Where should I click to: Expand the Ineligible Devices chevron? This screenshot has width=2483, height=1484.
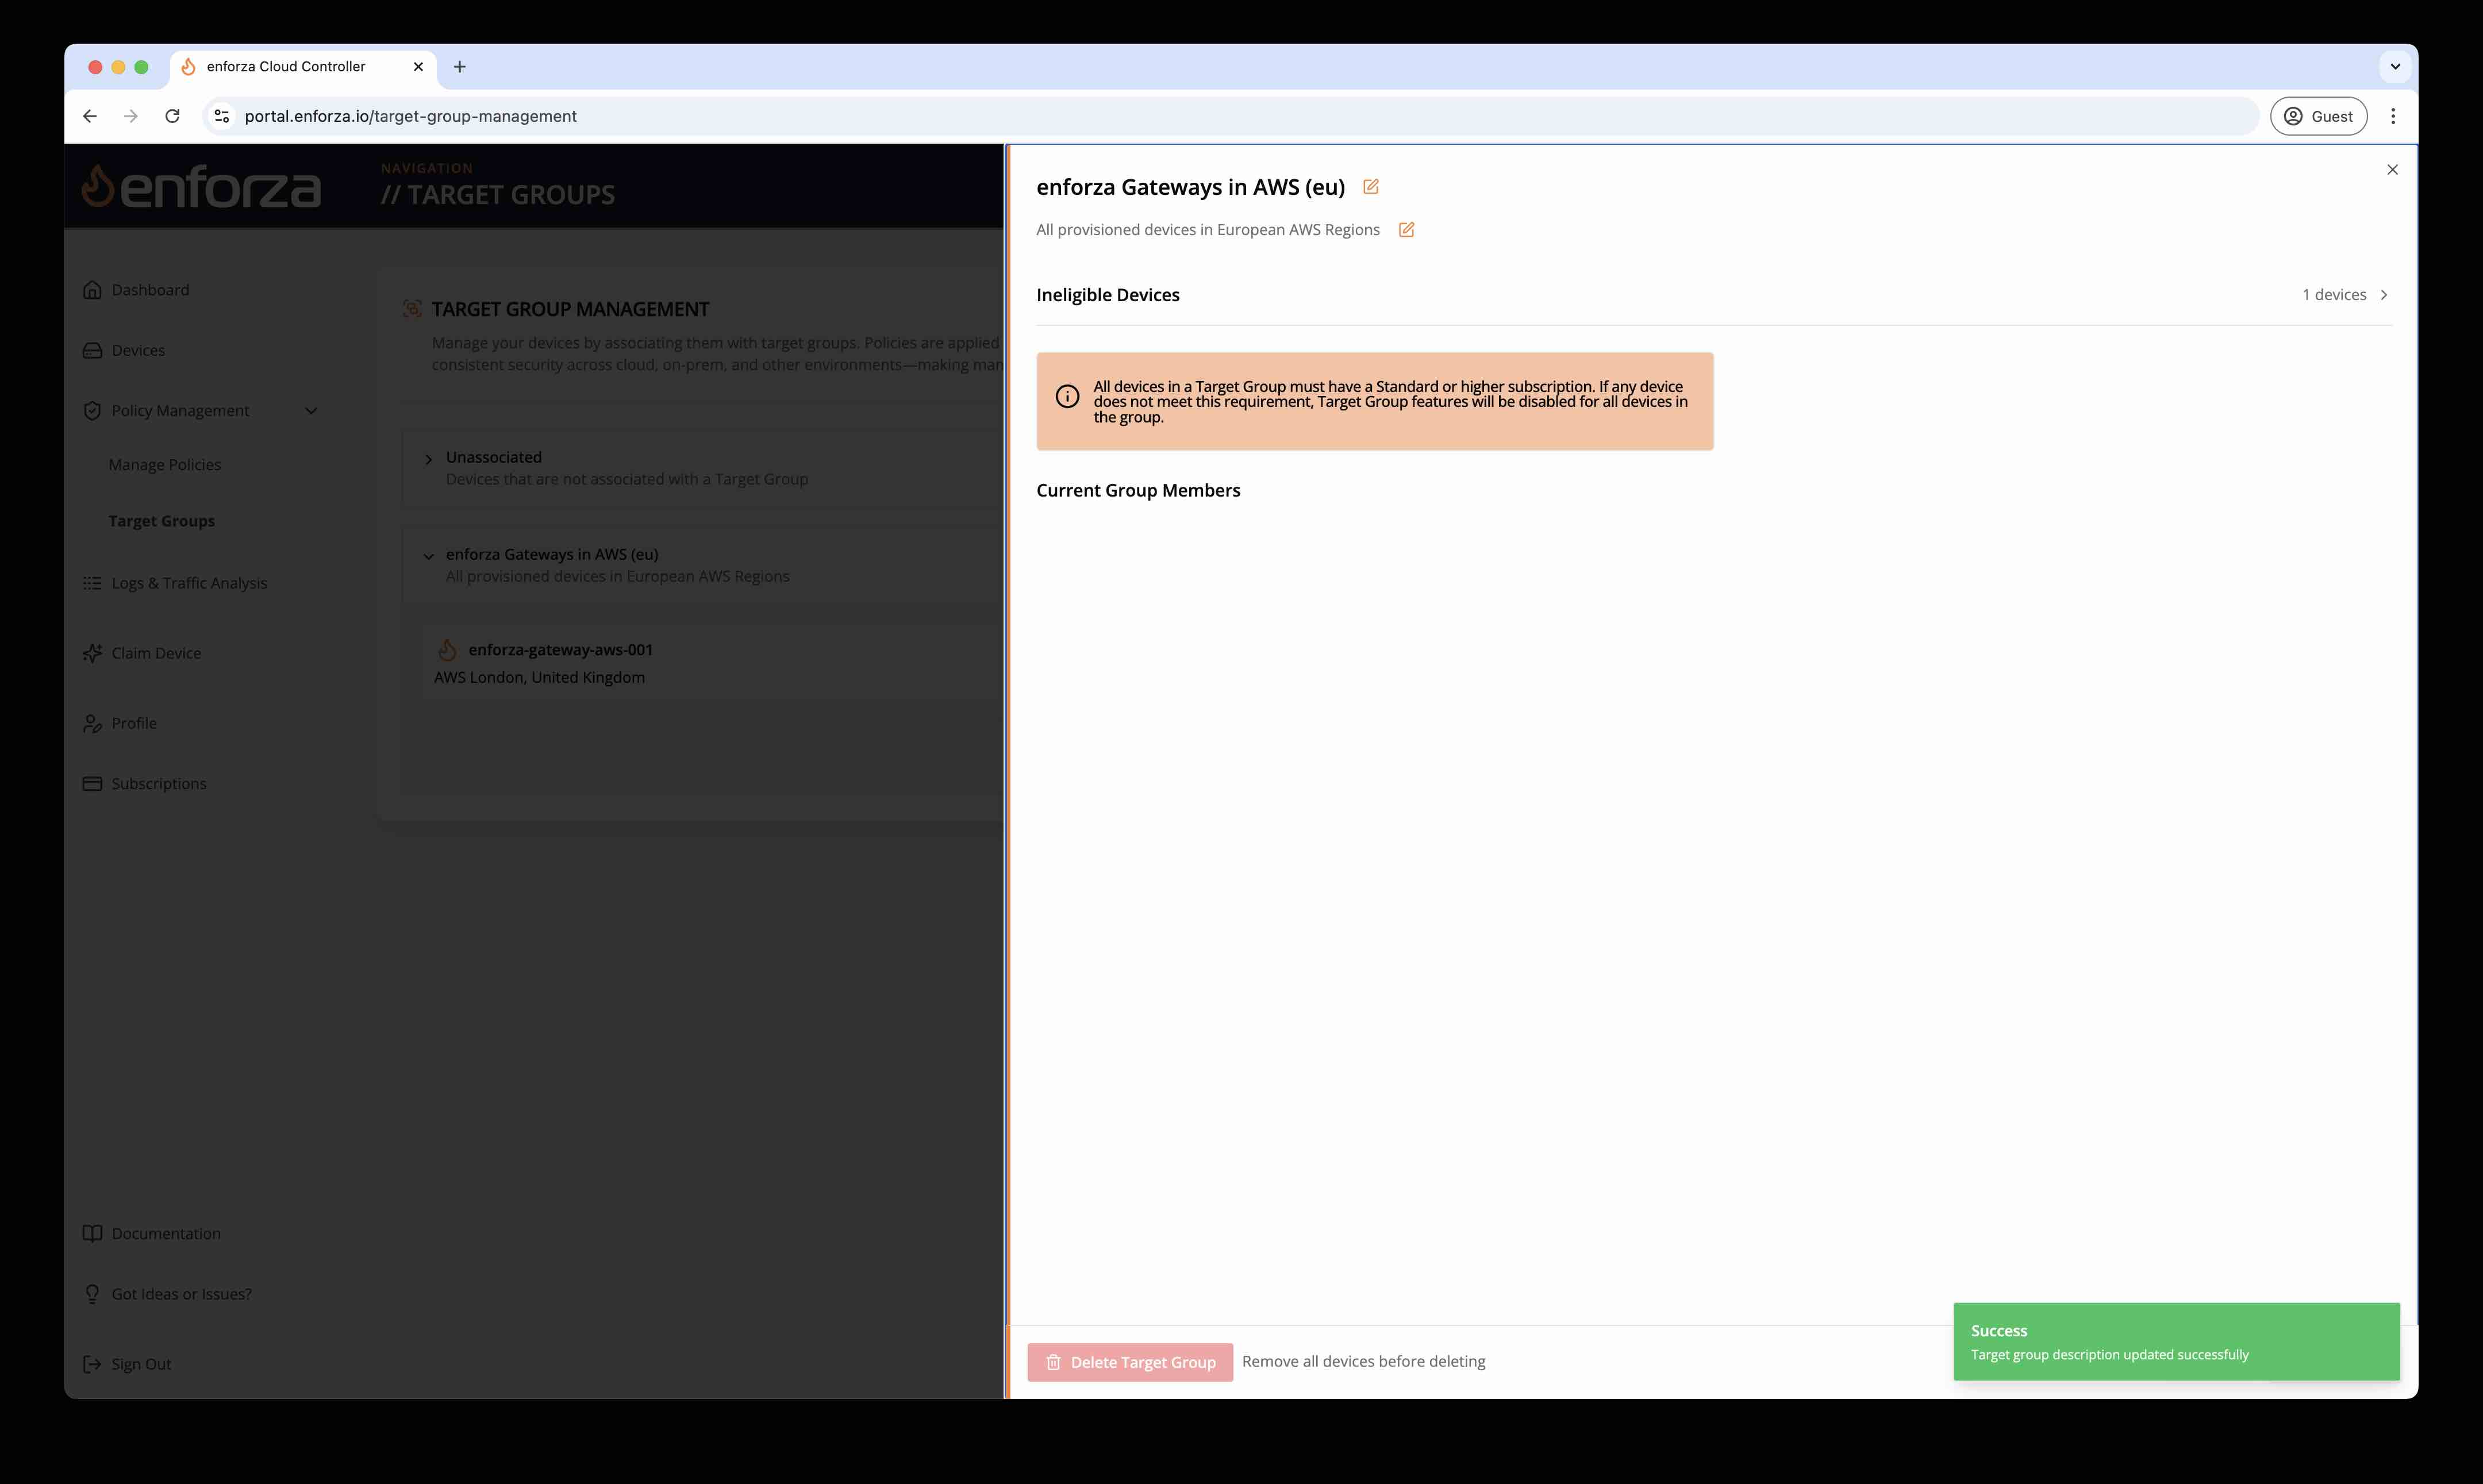2384,295
